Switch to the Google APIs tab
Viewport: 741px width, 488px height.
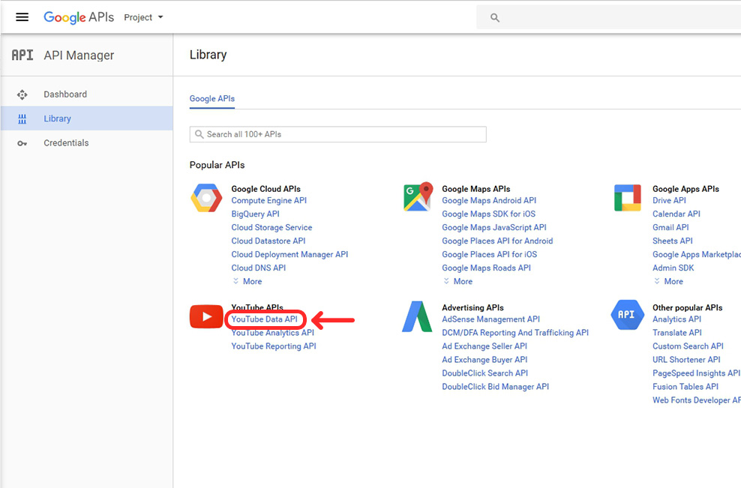pyautogui.click(x=212, y=99)
